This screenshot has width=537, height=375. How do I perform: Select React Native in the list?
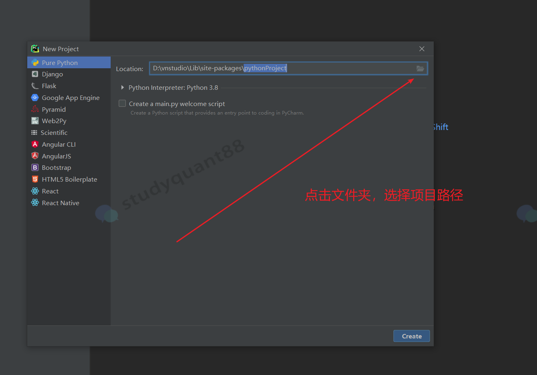coord(60,203)
